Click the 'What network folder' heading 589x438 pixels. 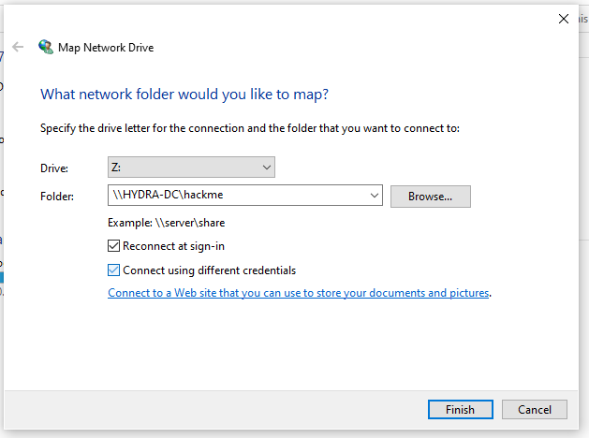(x=184, y=94)
